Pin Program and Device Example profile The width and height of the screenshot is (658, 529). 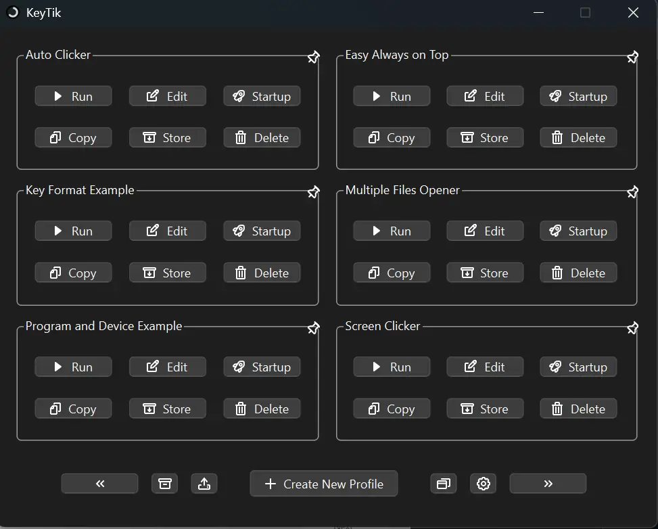314,327
